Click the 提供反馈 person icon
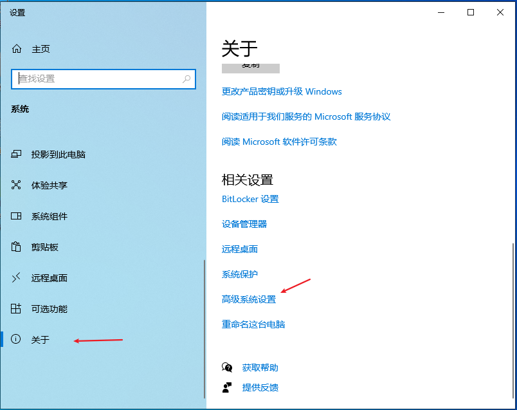The image size is (517, 410). (x=227, y=387)
